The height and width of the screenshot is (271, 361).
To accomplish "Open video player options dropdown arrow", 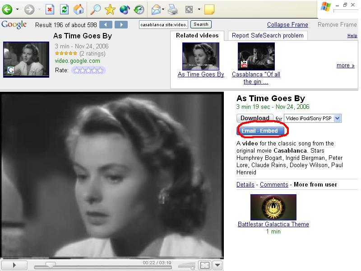I will [x=218, y=265].
